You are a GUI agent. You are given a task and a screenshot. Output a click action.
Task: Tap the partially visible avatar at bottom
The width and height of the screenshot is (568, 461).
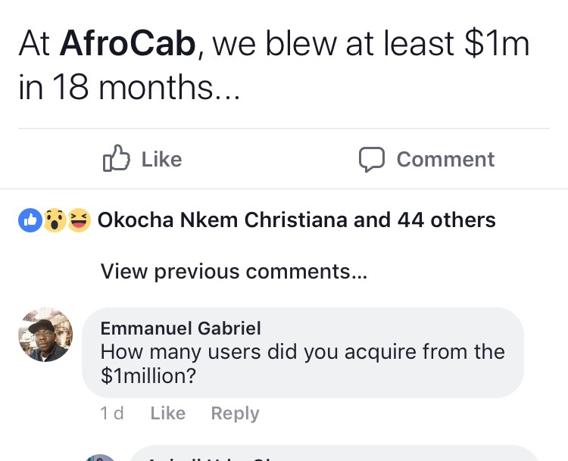tap(100, 457)
